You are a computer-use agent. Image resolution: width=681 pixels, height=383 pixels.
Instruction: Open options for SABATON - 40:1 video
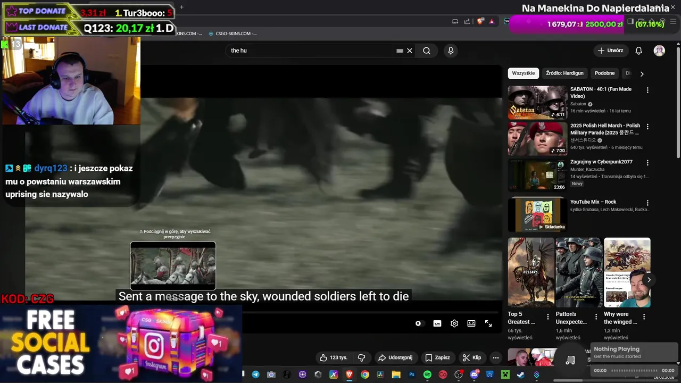[x=647, y=90]
